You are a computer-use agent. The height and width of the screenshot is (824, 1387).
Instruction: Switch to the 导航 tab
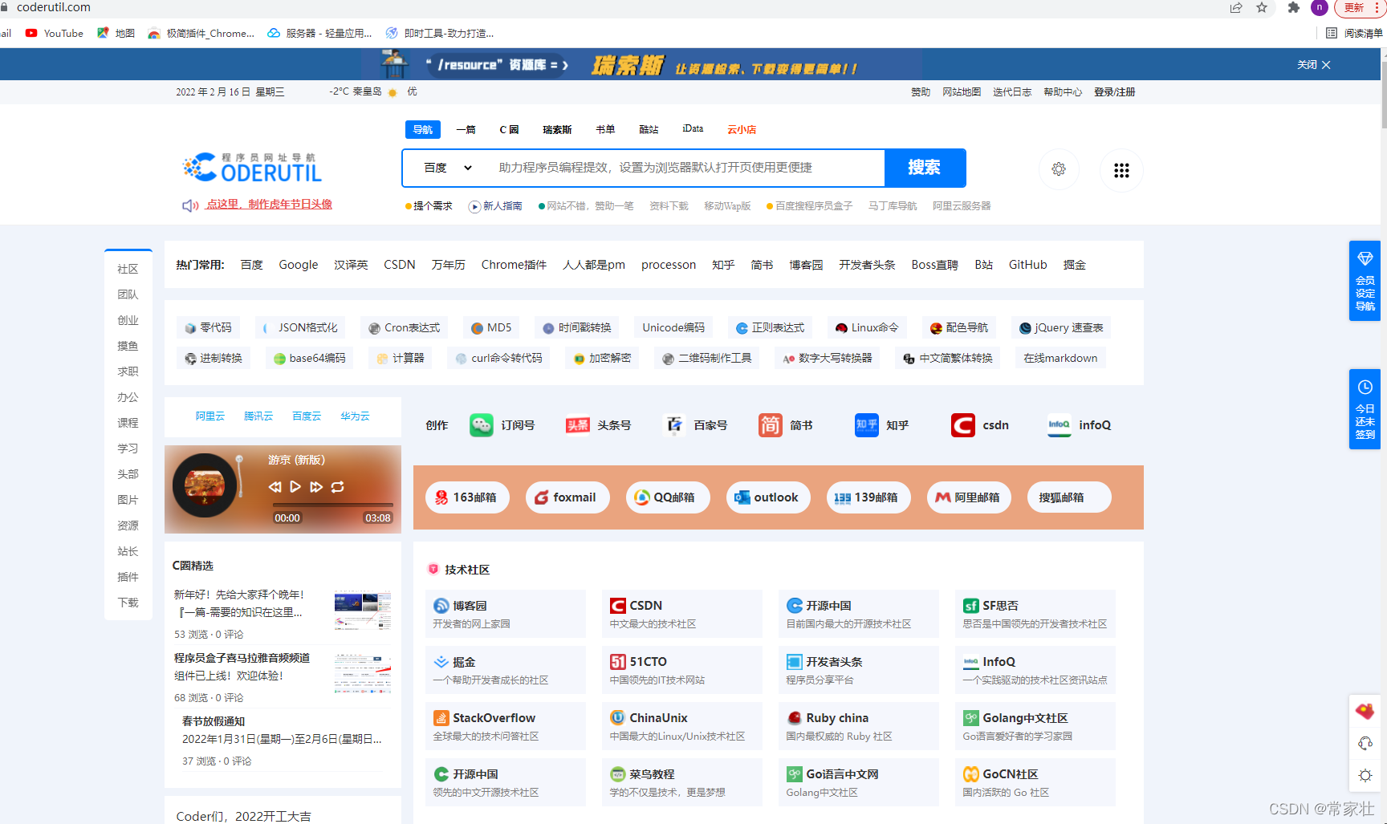tap(423, 130)
